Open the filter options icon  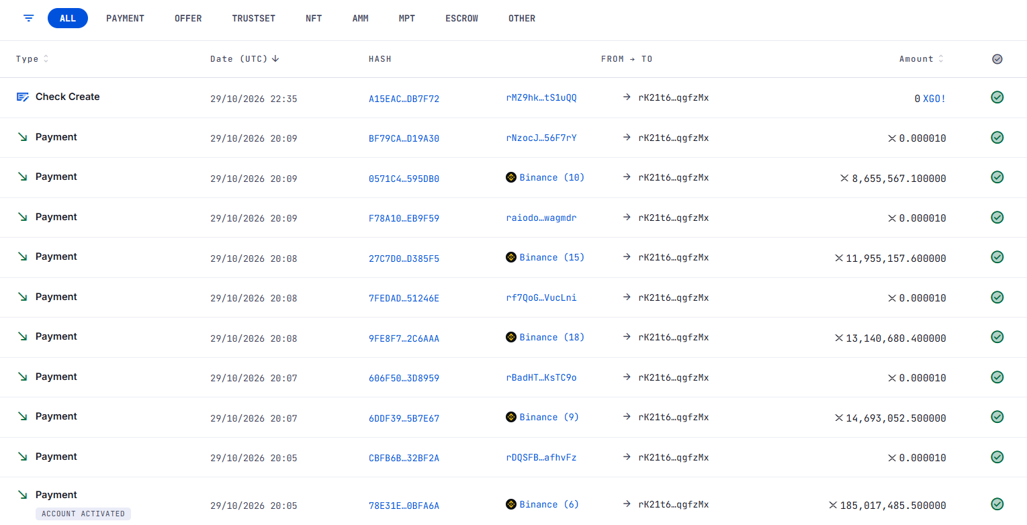pos(28,18)
